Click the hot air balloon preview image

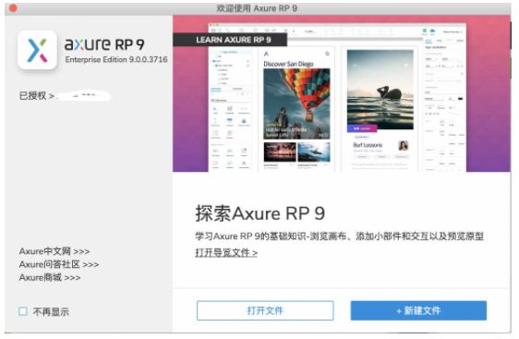pos(296,103)
